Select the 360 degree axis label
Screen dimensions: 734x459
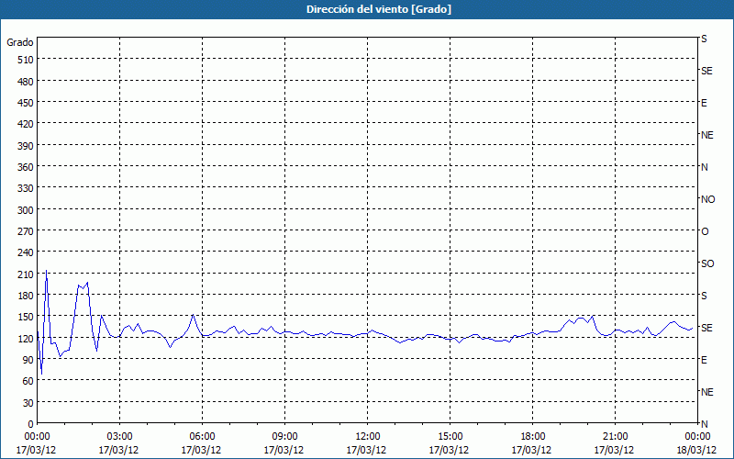[26, 167]
